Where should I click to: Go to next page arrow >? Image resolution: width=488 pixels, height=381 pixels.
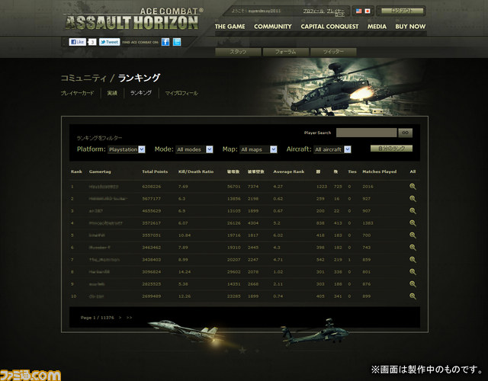[120, 318]
